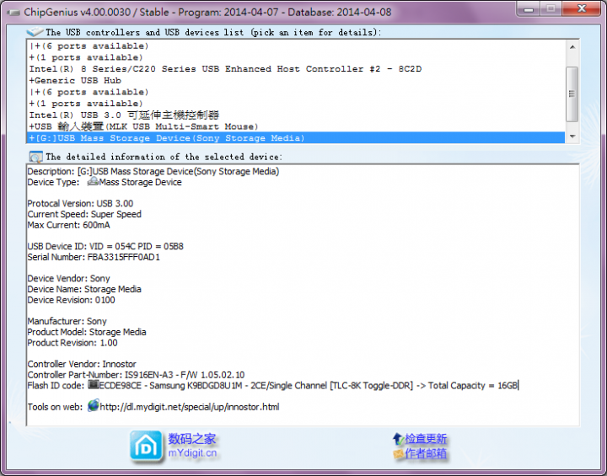Image resolution: width=607 pixels, height=476 pixels.
Task: Click the device list scrollbar down arrow
Action: click(x=572, y=136)
